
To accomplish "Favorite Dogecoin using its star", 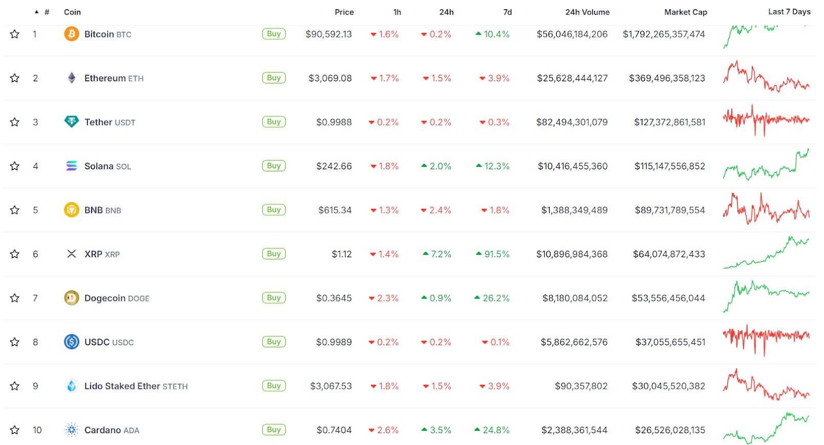I will point(15,298).
